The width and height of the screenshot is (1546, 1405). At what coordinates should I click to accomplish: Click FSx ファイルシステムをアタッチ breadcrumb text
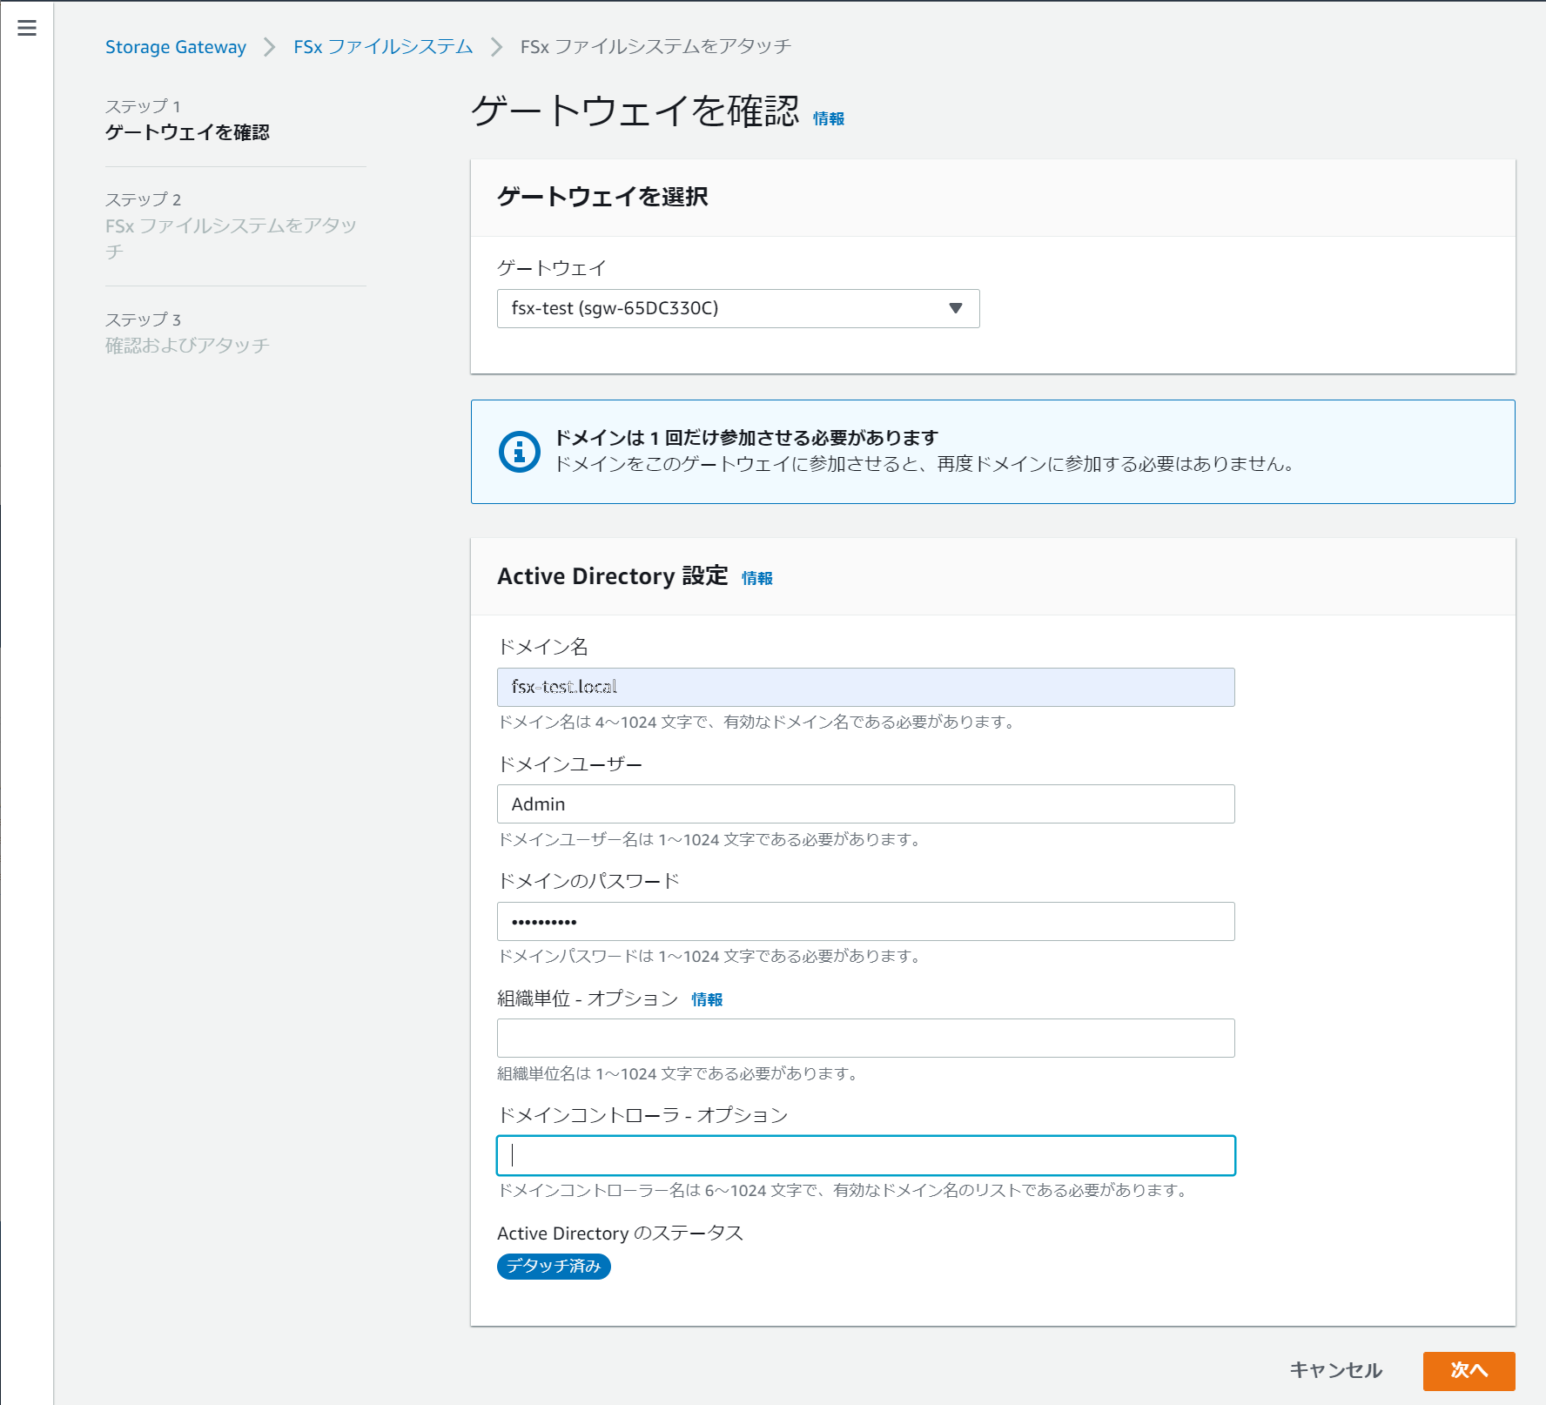(x=655, y=47)
